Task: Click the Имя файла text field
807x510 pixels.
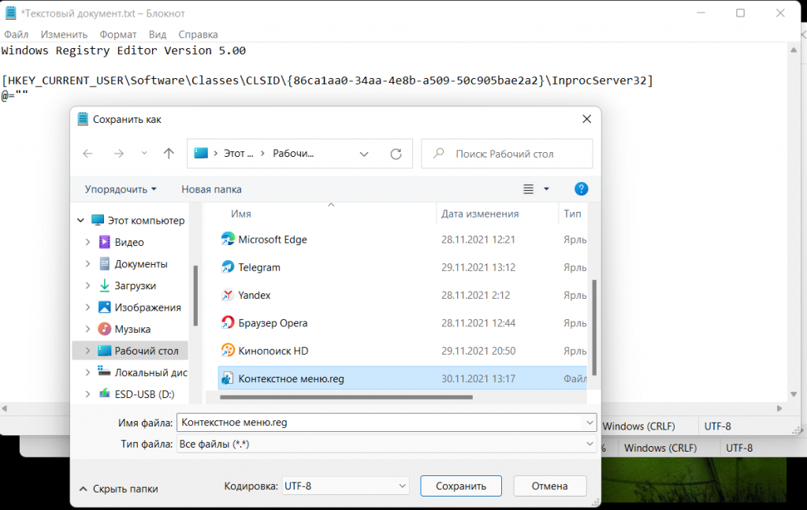Action: point(380,423)
